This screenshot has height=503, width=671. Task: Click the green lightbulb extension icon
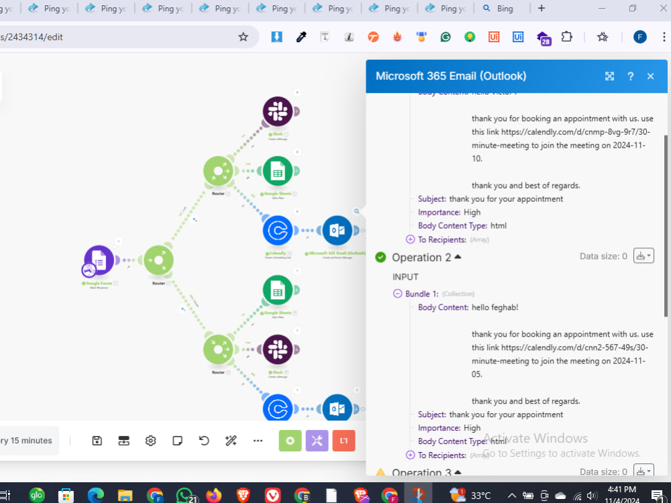pos(470,37)
